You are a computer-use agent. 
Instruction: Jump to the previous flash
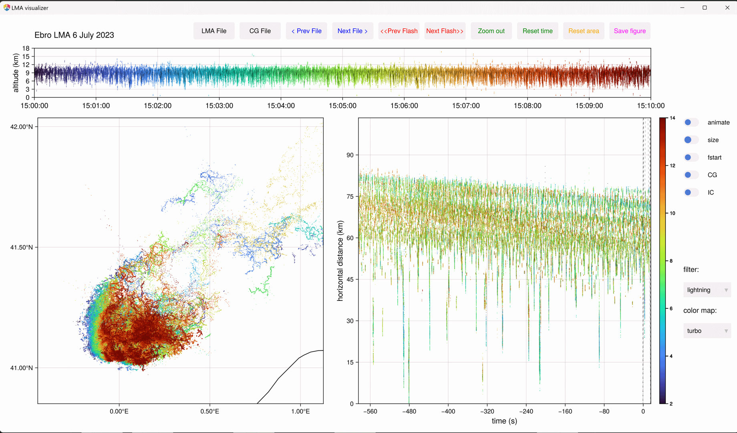(x=399, y=31)
